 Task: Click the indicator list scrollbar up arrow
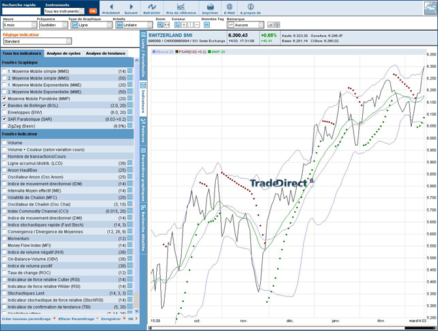137,60
